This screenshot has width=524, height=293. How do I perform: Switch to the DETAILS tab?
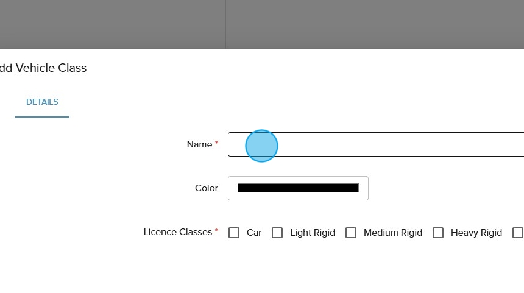[42, 102]
